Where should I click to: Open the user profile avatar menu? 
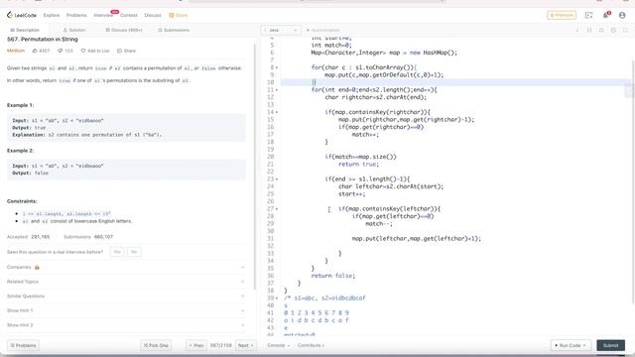pyautogui.click(x=622, y=15)
